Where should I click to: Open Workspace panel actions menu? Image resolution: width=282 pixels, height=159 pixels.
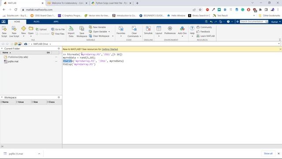[59, 97]
